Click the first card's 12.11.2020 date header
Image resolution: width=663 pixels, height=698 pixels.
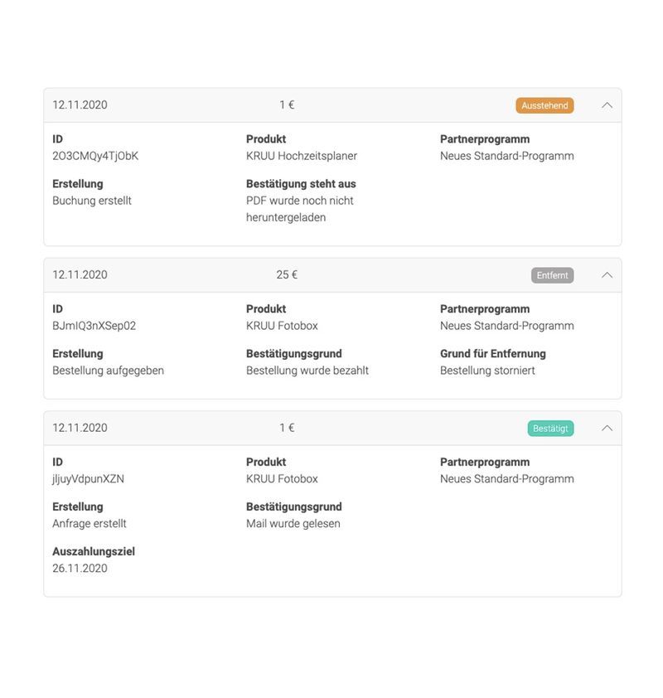click(80, 105)
